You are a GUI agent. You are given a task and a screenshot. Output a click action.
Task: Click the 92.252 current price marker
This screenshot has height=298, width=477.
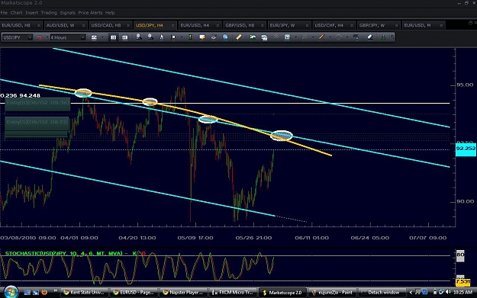(x=466, y=149)
